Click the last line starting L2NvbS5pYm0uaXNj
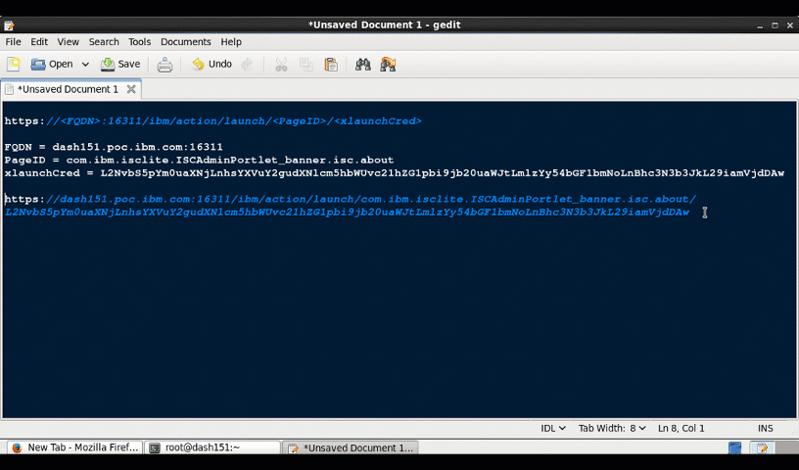This screenshot has width=799, height=470. (x=347, y=212)
